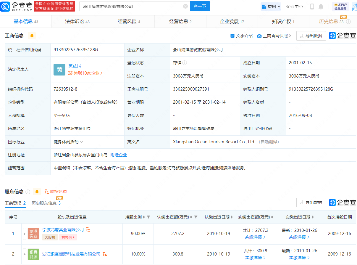Open 文字介绍 text introduction

241,36
